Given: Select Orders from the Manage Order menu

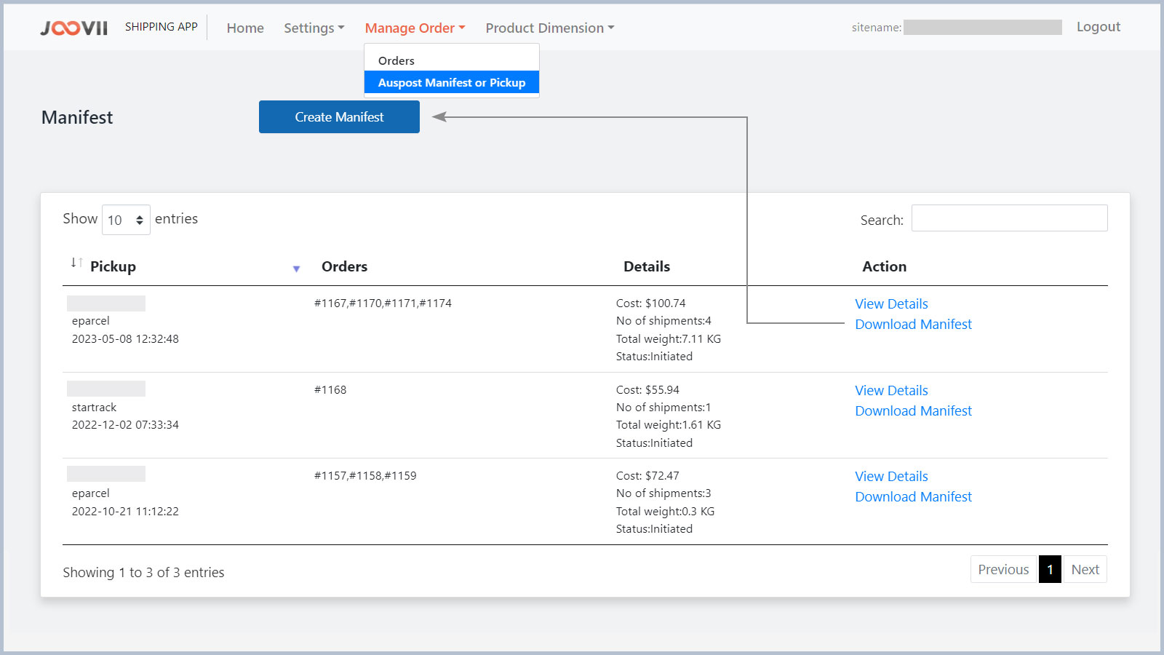Looking at the screenshot, I should pyautogui.click(x=396, y=60).
